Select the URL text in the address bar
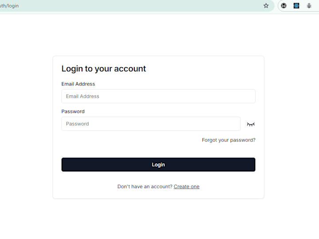319x239 pixels. pyautogui.click(x=9, y=6)
